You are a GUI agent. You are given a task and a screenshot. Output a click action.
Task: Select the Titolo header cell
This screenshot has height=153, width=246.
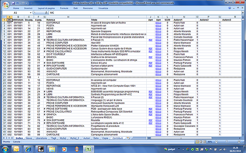(118, 20)
